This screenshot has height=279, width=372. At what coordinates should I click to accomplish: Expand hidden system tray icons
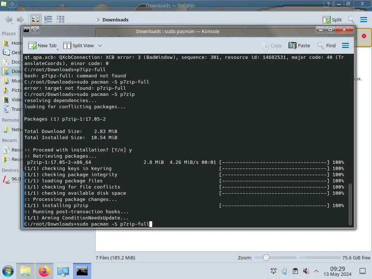[316, 271]
